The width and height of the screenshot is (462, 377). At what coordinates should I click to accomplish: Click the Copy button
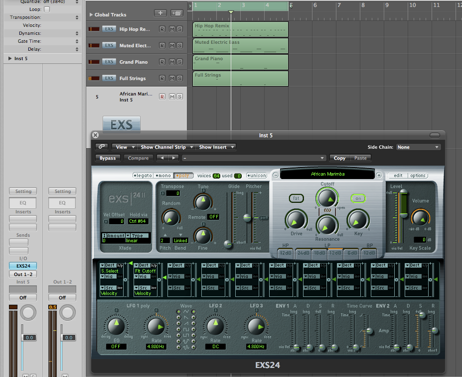[339, 158]
